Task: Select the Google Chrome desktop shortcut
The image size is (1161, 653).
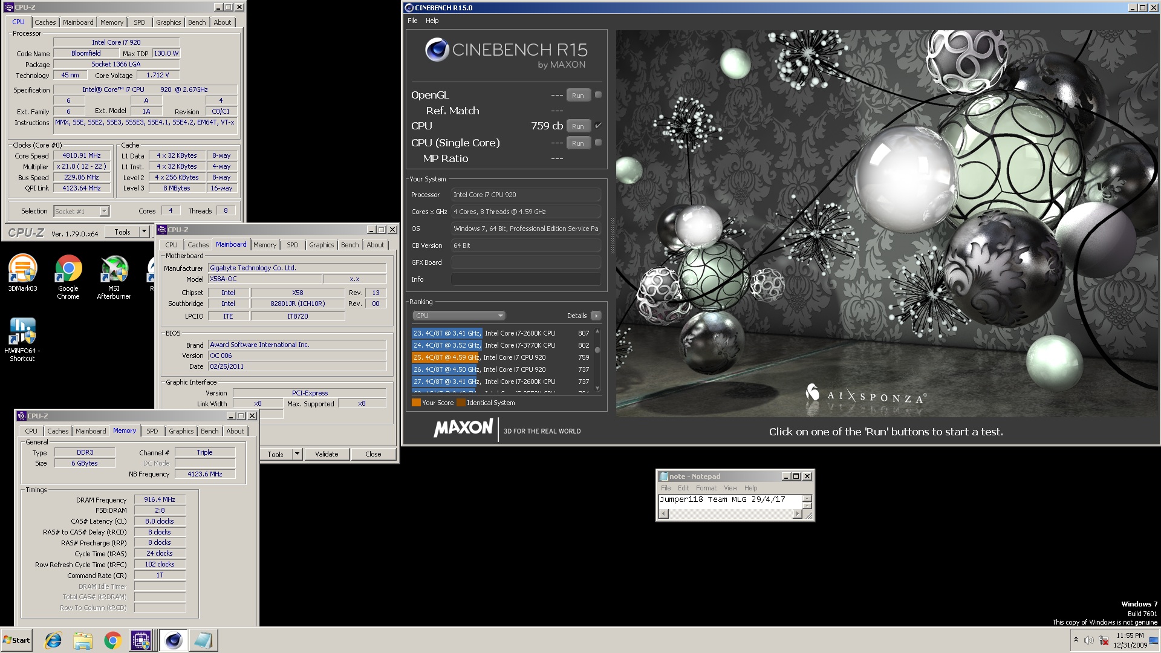Action: [68, 277]
